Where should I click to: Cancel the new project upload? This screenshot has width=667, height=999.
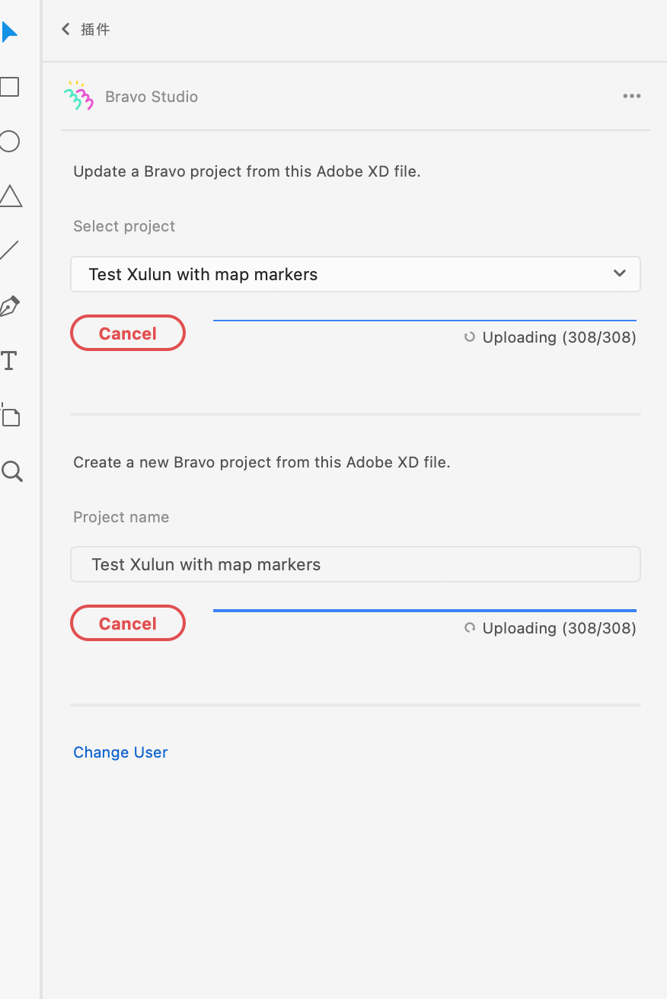click(x=128, y=623)
